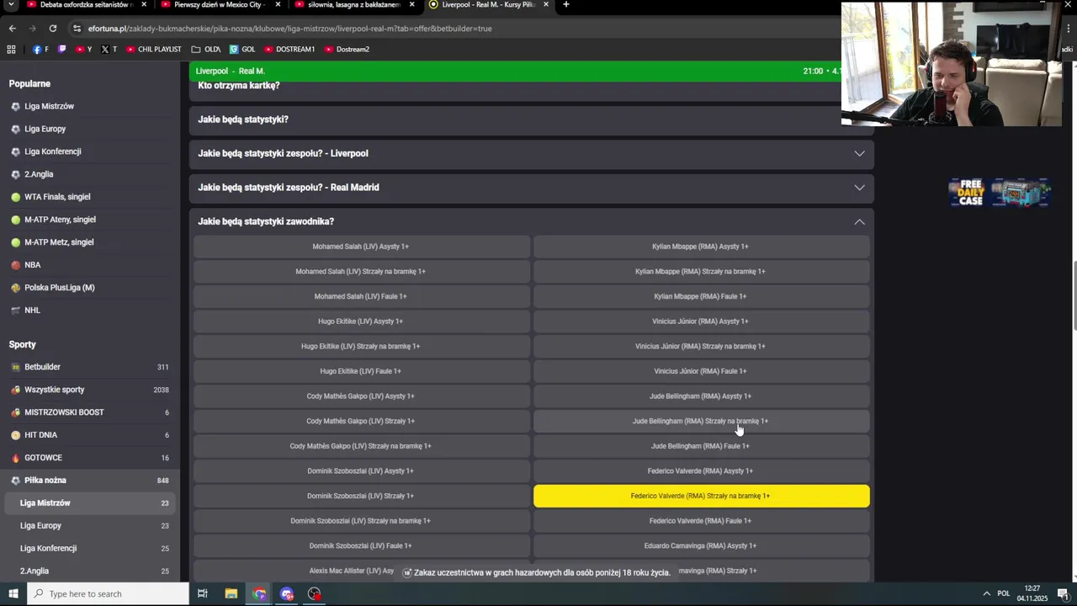Select Dominik Szoboszlai (LIV) Asysty 1+
Image resolution: width=1077 pixels, height=606 pixels.
[361, 471]
